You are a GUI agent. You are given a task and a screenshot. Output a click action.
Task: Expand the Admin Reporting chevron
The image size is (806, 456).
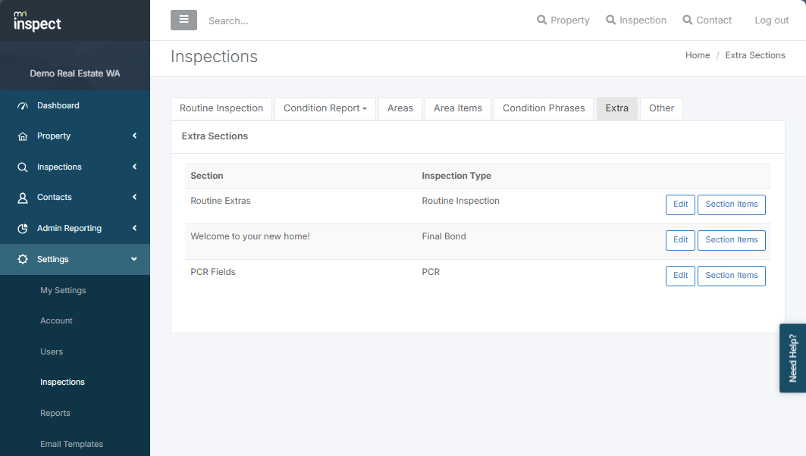135,228
